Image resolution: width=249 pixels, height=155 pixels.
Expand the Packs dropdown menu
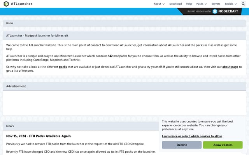pos(202,4)
